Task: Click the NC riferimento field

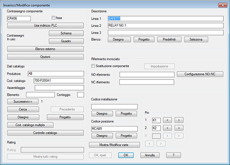Action: tap(147, 82)
